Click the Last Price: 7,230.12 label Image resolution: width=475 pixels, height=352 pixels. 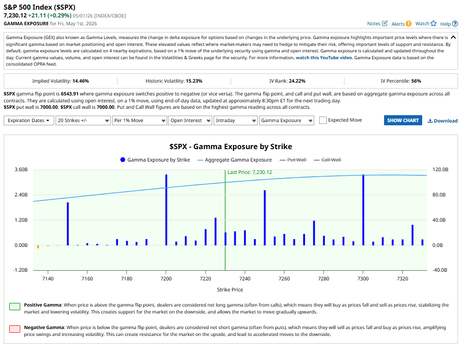[x=249, y=172]
